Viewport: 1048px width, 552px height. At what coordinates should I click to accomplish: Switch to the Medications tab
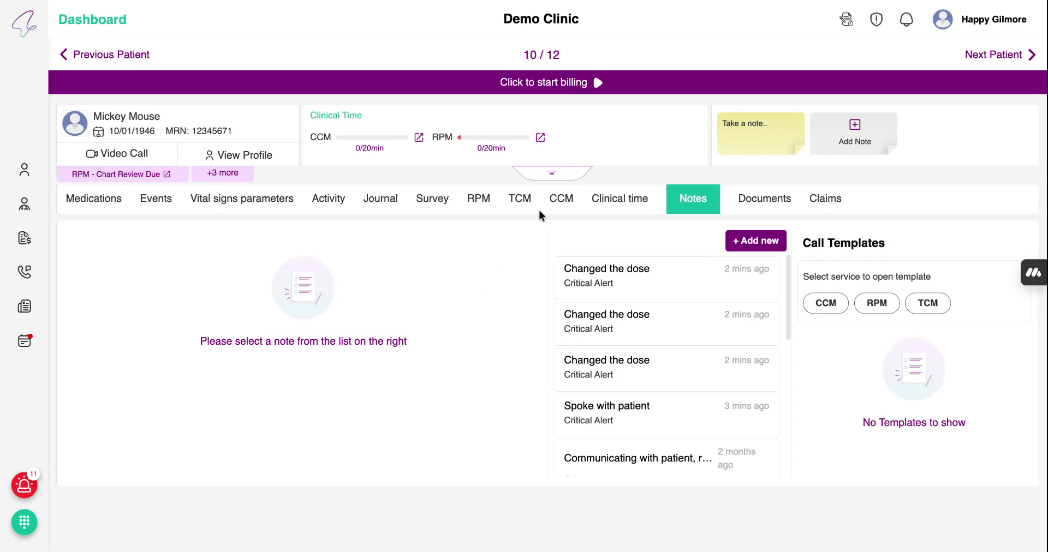(93, 199)
